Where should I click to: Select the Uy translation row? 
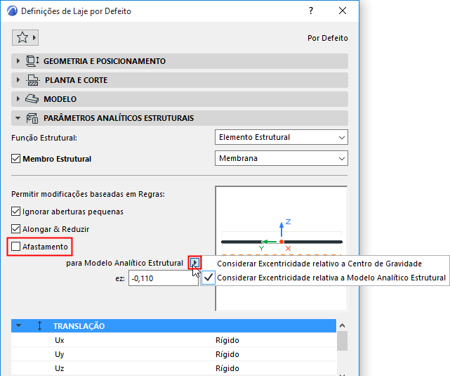coord(173,354)
